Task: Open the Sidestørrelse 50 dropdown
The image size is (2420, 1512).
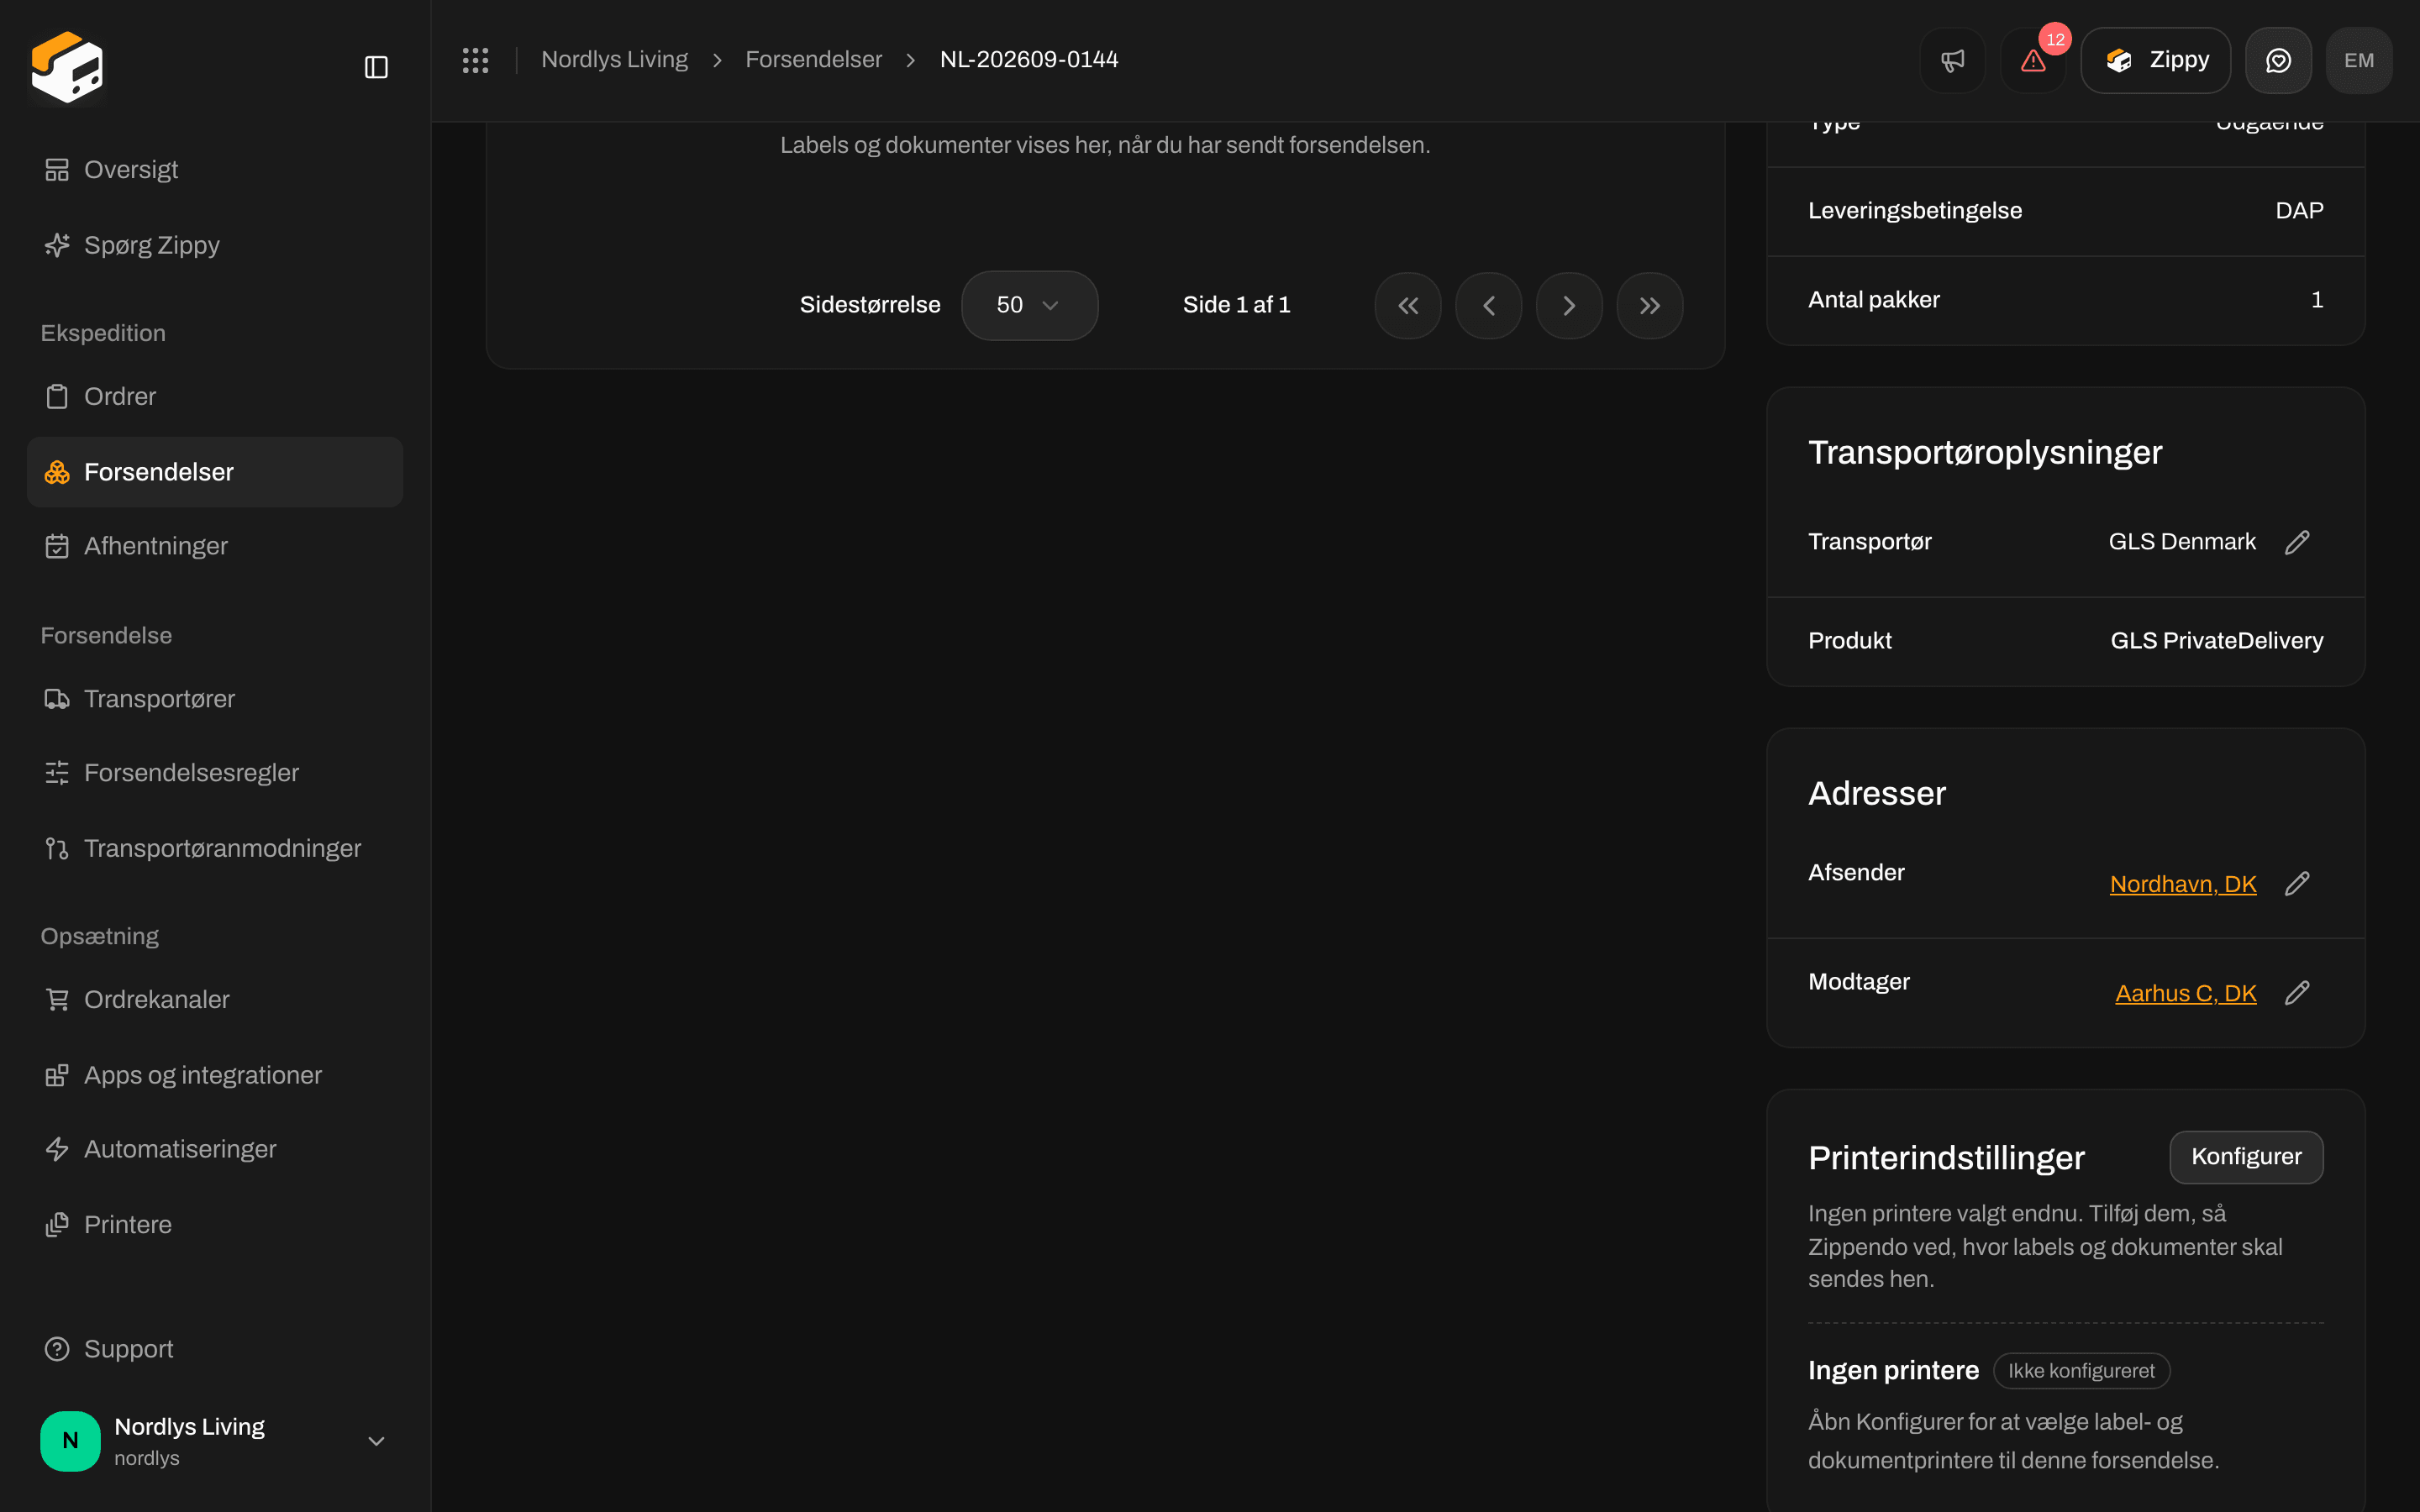Action: click(1029, 305)
